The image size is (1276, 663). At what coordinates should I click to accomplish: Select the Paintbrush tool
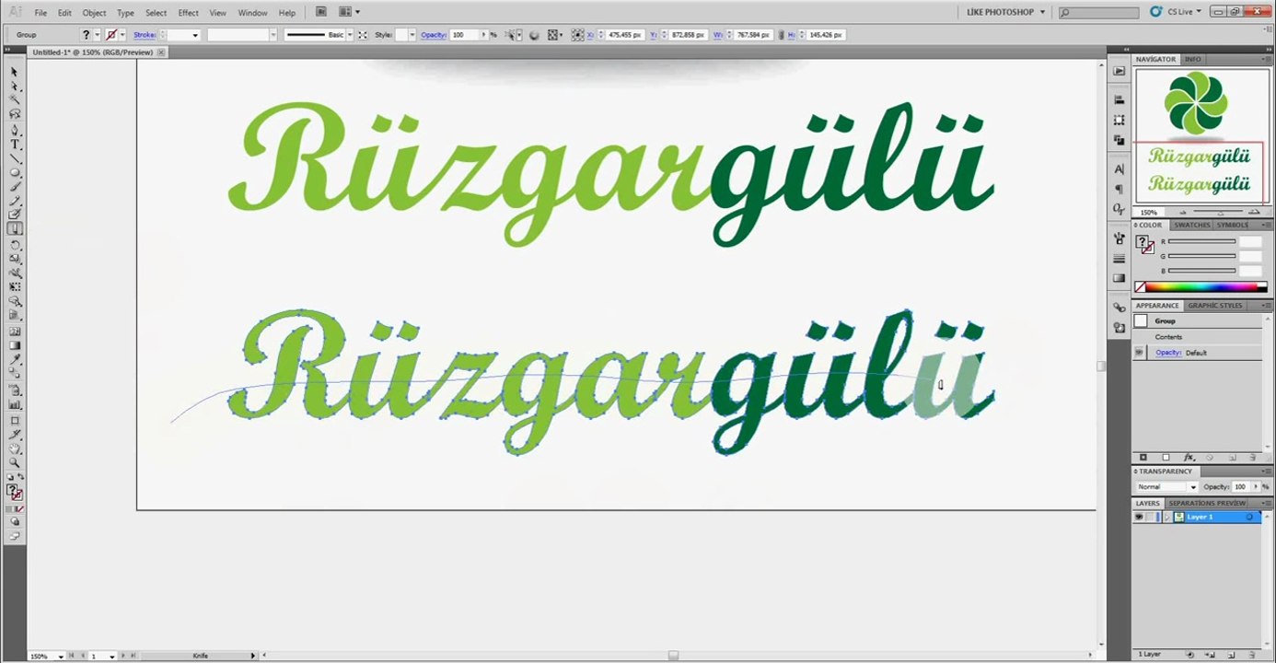click(14, 187)
